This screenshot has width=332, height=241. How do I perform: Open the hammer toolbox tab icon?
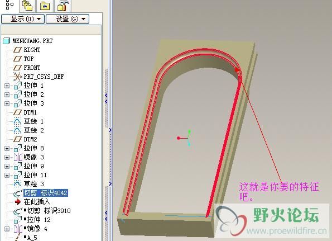pos(62,6)
